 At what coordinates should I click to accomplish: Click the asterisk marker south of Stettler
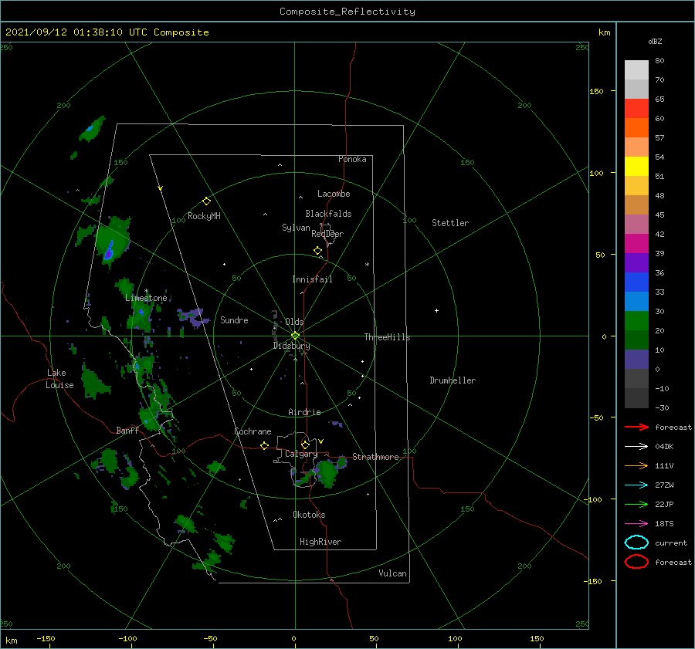367,265
